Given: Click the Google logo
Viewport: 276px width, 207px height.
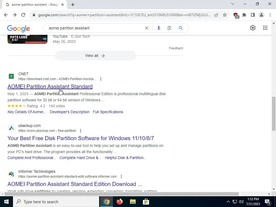Looking at the screenshot, I should tap(19, 29).
